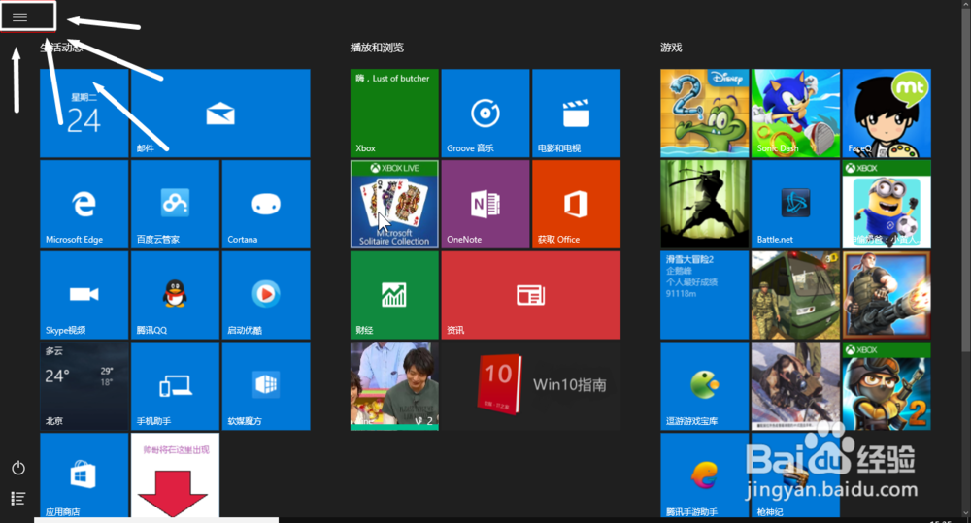Click the 游戏 group header
Image resolution: width=971 pixels, height=523 pixels.
[671, 48]
